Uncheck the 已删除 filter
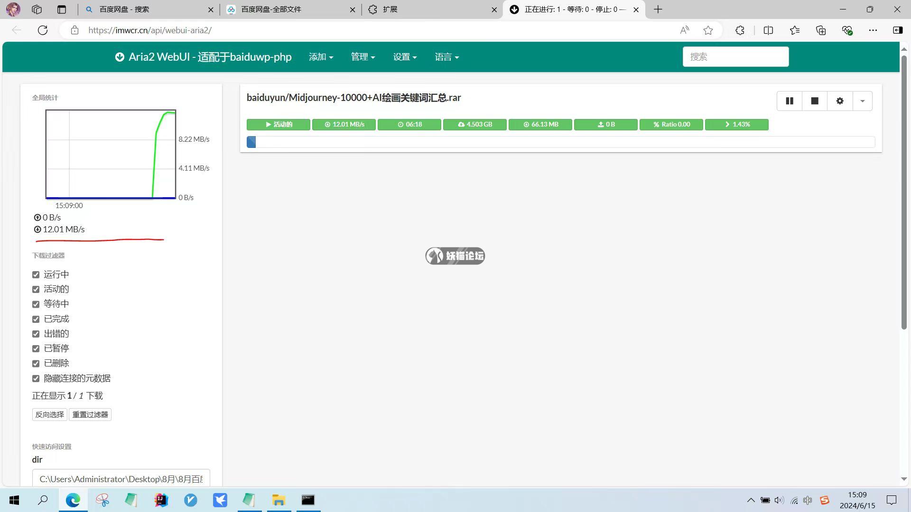 36,364
